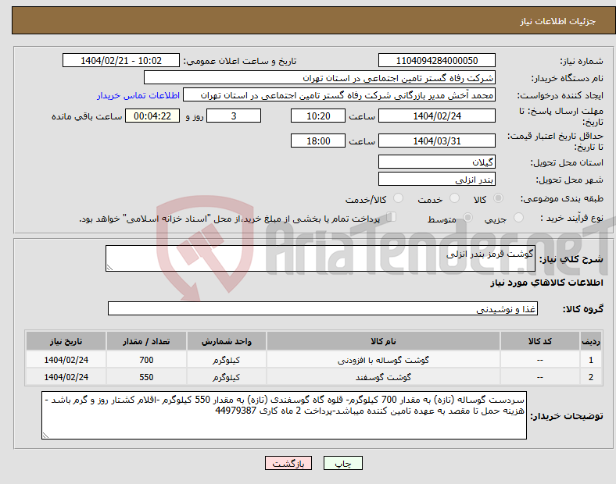Click row 2 need date 1404/02/24
Image resolution: width=616 pixels, height=484 pixels.
[x=66, y=377]
